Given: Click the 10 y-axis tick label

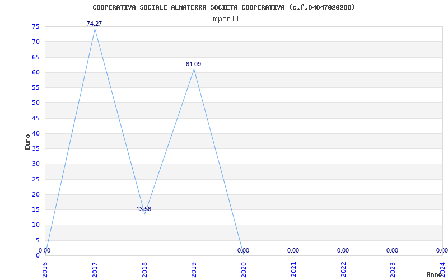Looking at the screenshot, I should coord(36,225).
